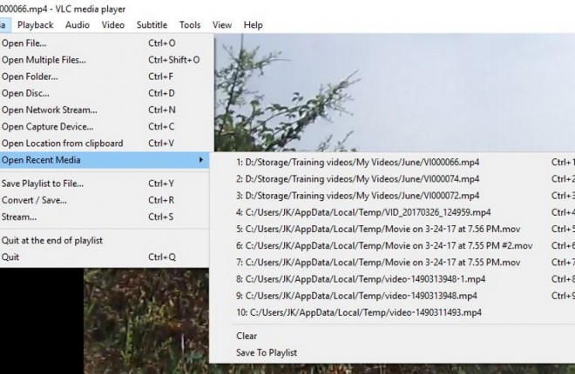Screen dimensions: 575x374
Task: Select Open Disc... menu entry
Action: (105, 93)
